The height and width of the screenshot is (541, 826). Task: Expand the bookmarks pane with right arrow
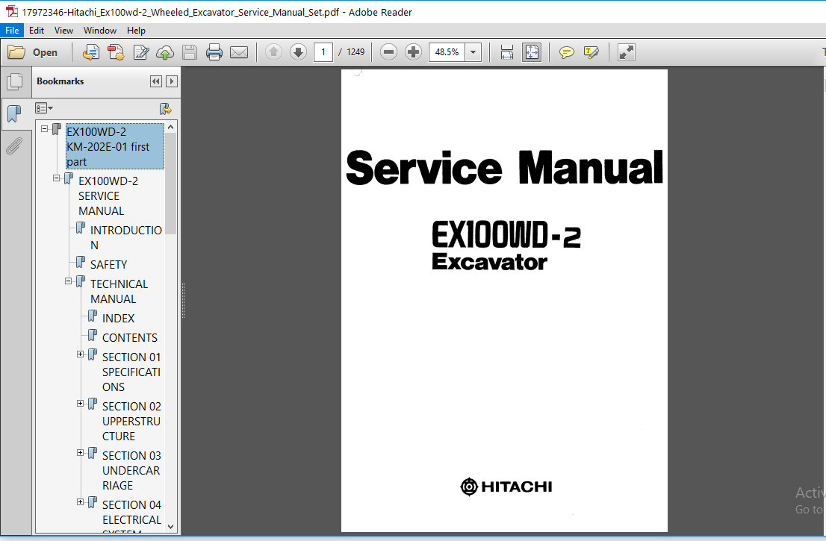click(171, 81)
